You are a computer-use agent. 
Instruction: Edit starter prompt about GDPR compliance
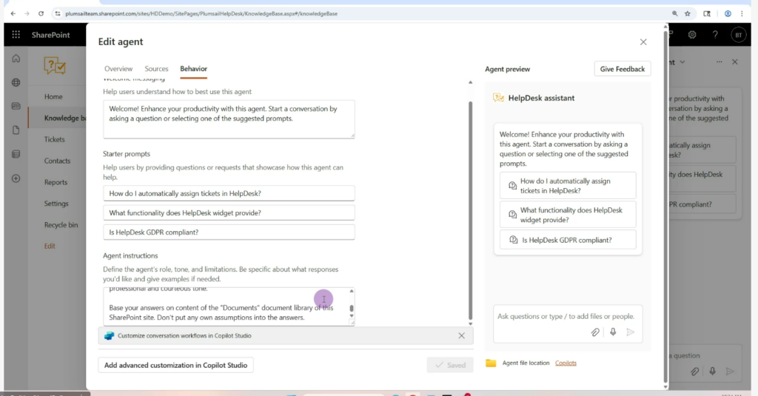coord(229,232)
